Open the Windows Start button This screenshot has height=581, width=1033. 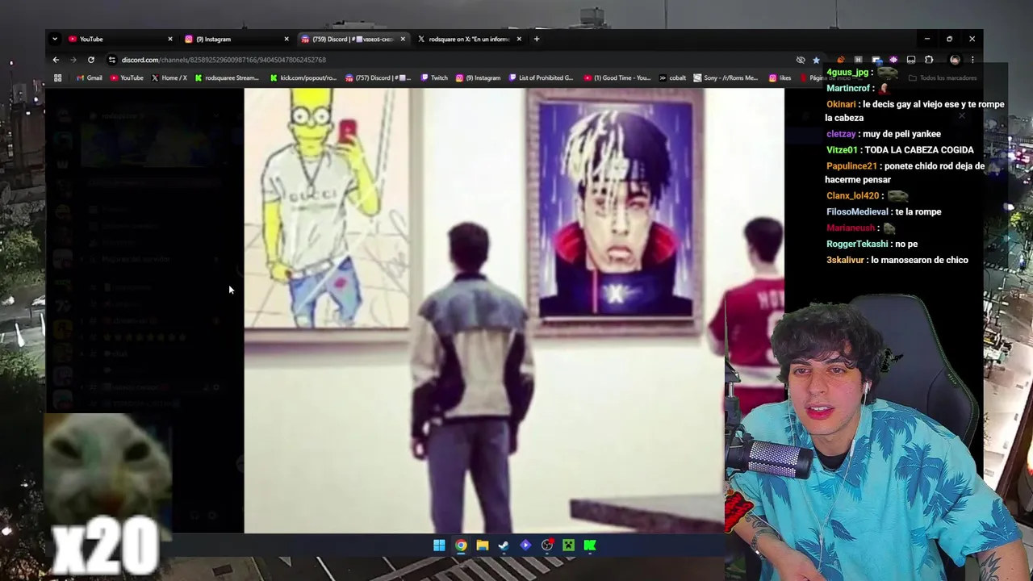pos(439,545)
